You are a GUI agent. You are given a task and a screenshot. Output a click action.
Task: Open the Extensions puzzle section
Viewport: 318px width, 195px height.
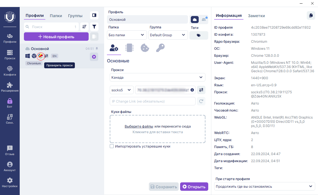pyautogui.click(x=10, y=87)
